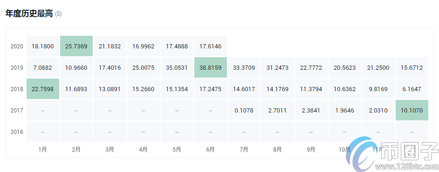Image resolution: width=439 pixels, height=172 pixels.
Task: Click the 币圈子 watermark logo
Action: (392, 154)
